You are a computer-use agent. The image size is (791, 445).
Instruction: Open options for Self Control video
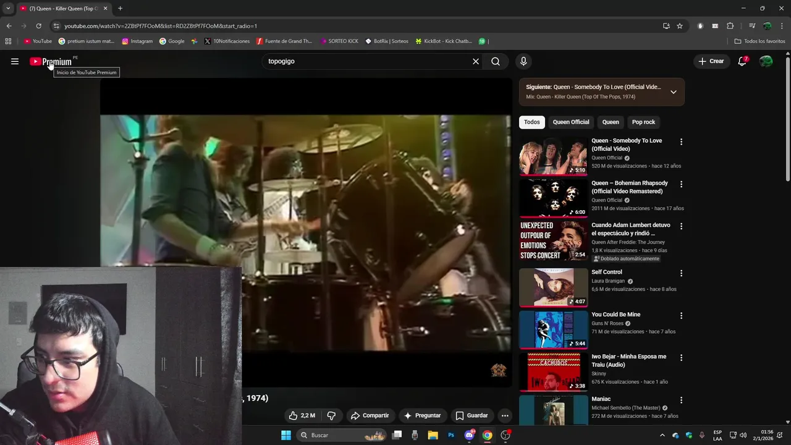click(x=681, y=273)
